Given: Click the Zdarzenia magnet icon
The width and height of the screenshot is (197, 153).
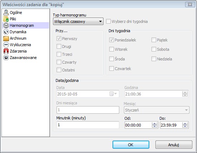Looking at the screenshot, I should pos(6,51).
